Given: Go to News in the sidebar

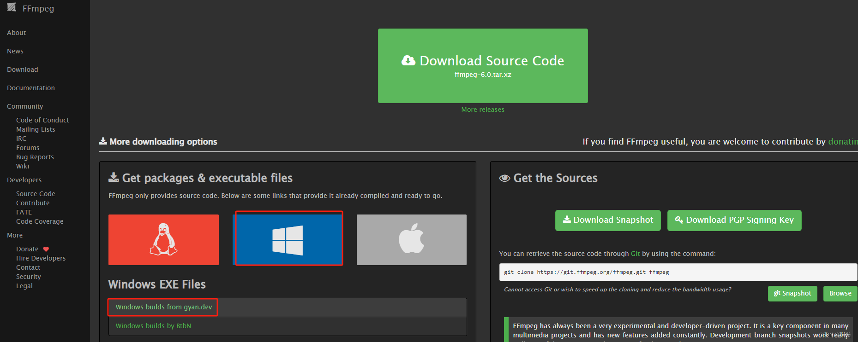Looking at the screenshot, I should click(x=15, y=51).
